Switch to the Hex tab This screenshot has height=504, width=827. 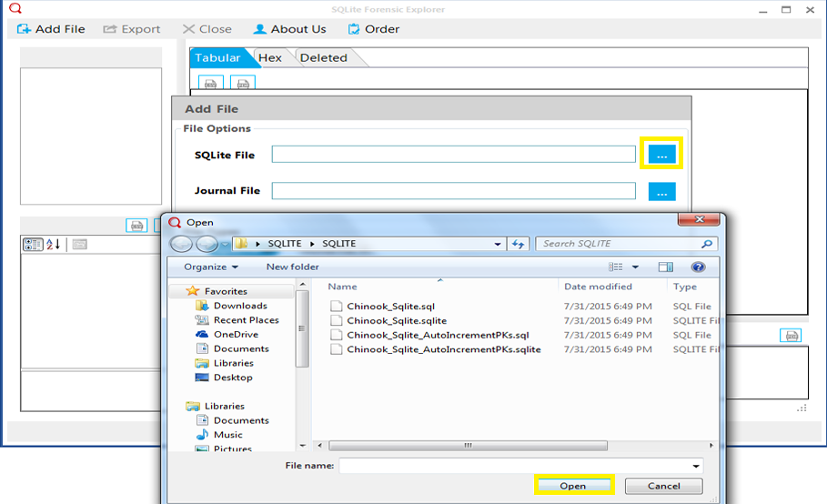click(x=270, y=57)
